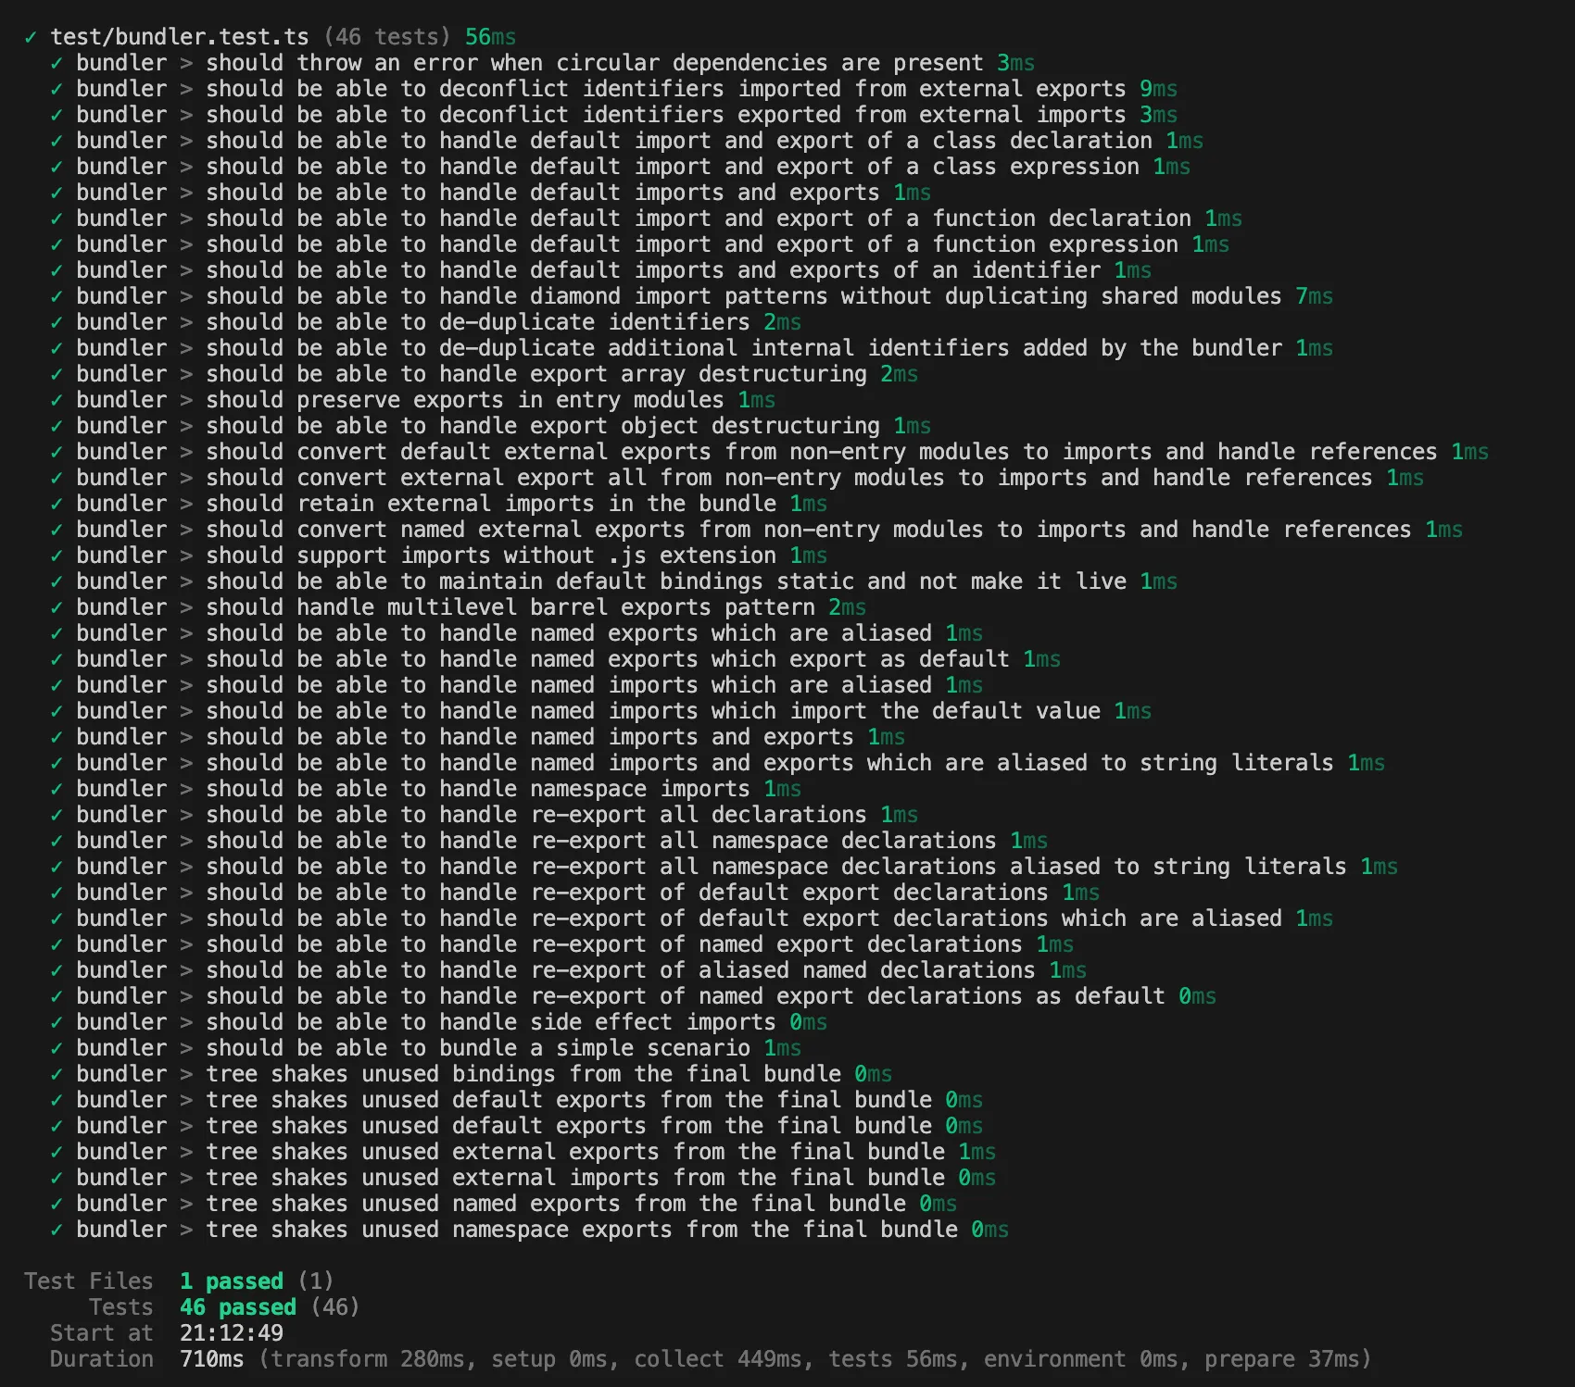Click 're-export all namespace declarations 1ms' line

coord(548,841)
